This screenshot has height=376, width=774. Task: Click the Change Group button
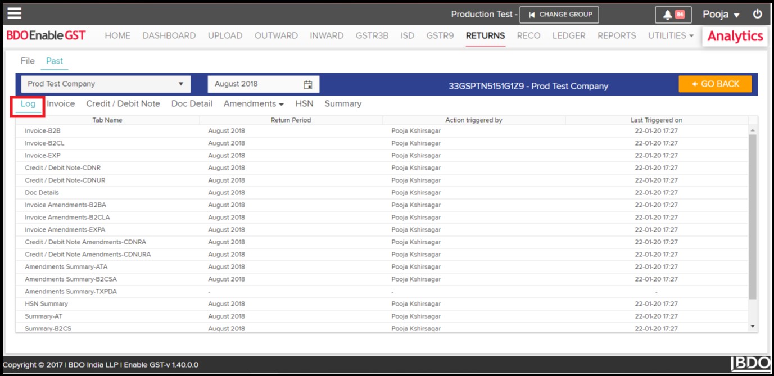[559, 15]
